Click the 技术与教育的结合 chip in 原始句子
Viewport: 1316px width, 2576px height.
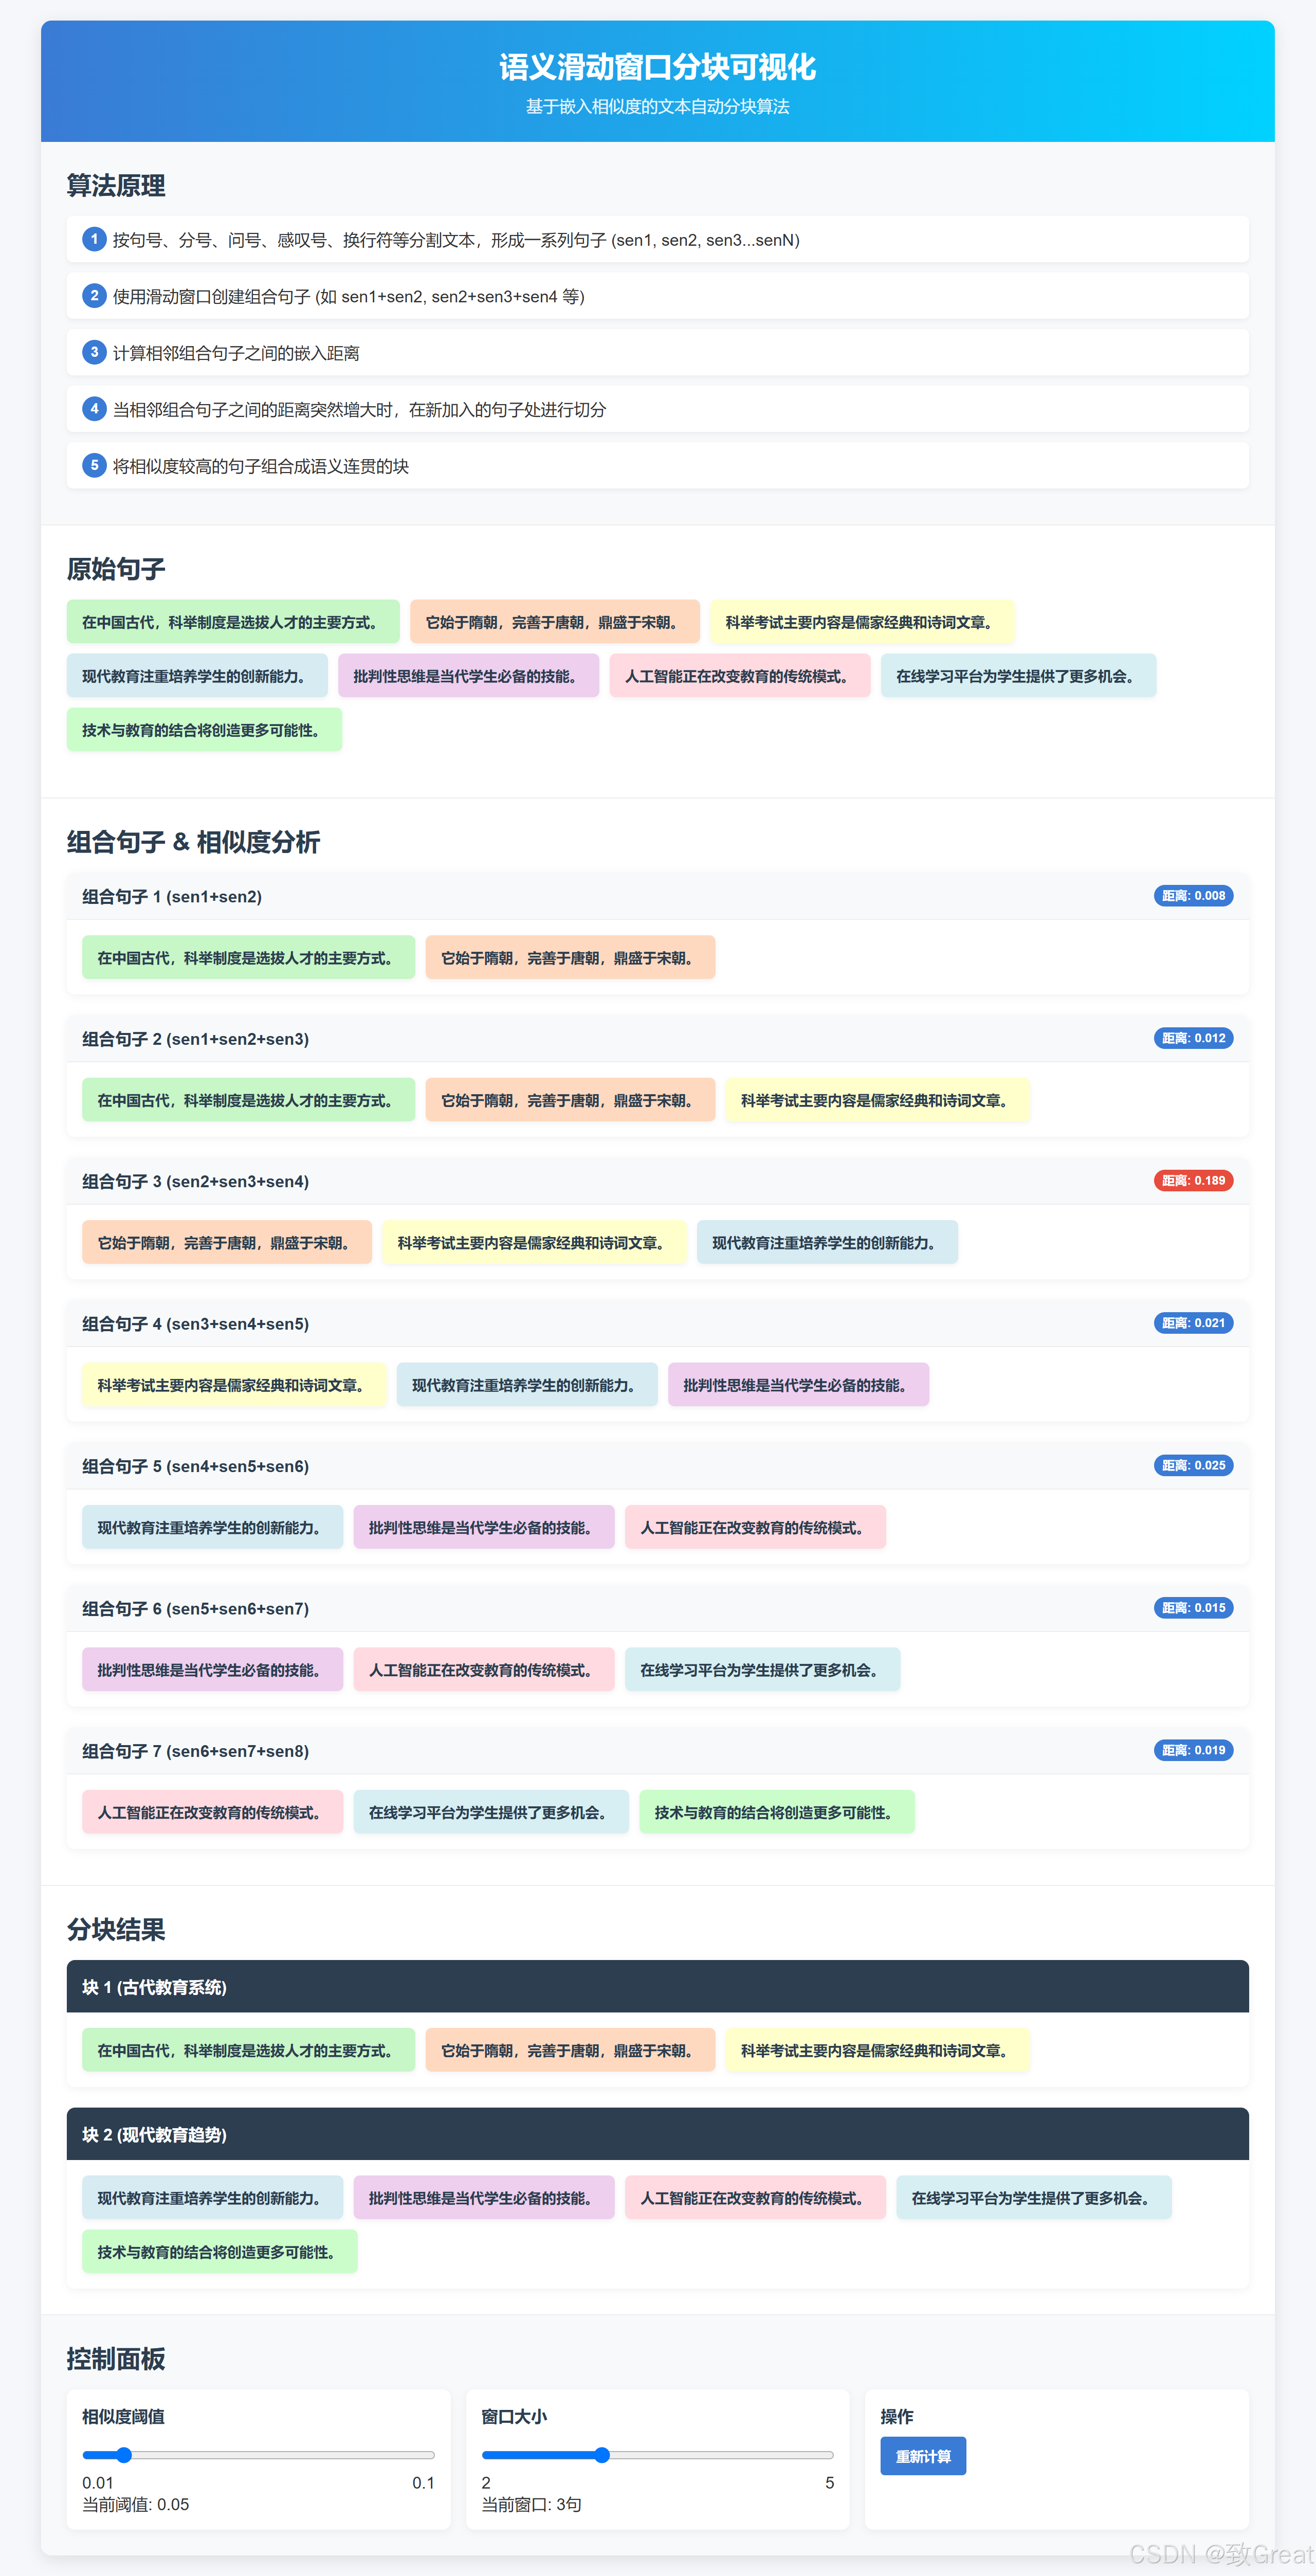204,730
